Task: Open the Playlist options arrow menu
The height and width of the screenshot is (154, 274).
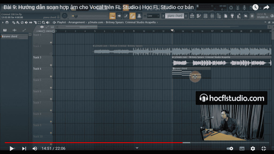Action: (x=3, y=22)
